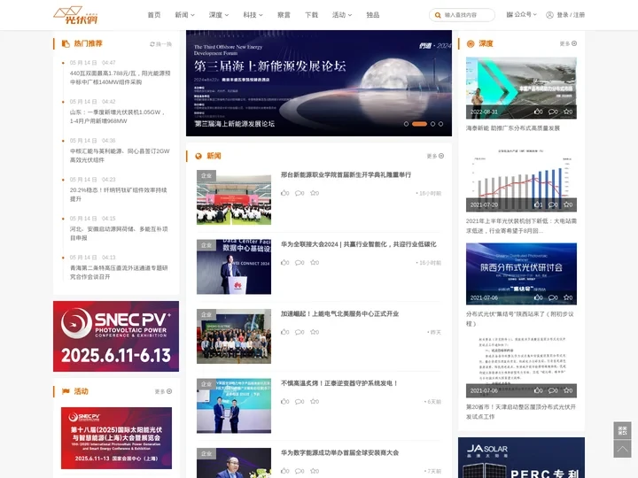Screen dimensions: 638x478
Task: Open the 河北、安徽启动源网荷储 headline
Action: (x=119, y=234)
